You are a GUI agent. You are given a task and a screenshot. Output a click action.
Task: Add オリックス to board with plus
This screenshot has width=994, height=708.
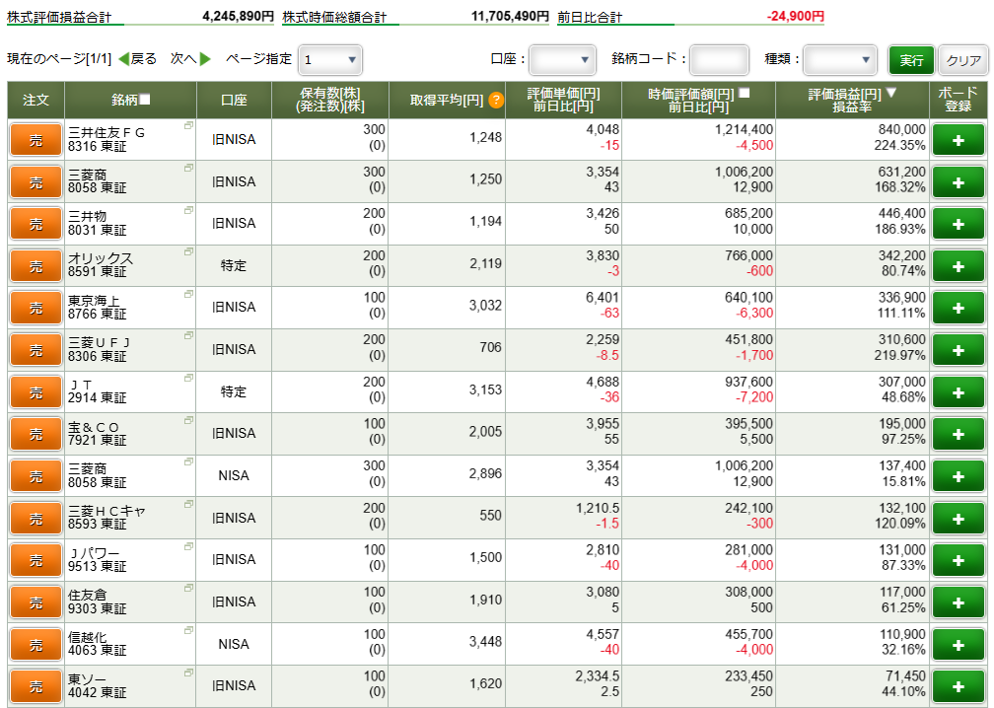click(958, 266)
